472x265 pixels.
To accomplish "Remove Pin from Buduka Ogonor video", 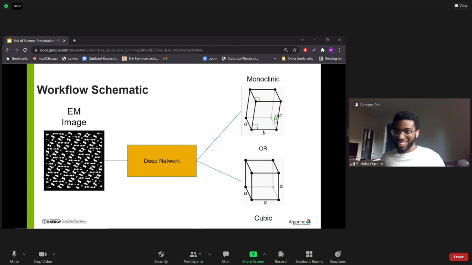I will [x=367, y=105].
